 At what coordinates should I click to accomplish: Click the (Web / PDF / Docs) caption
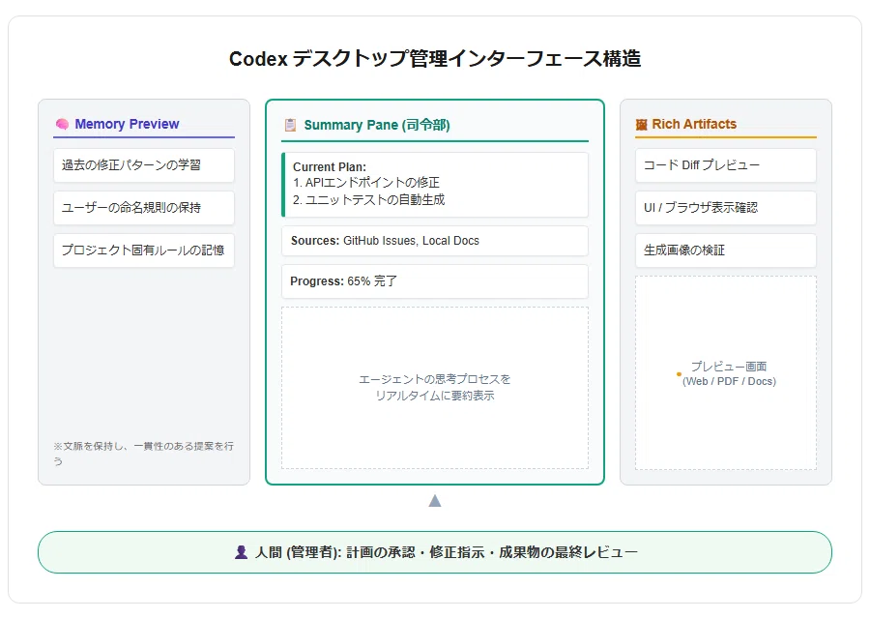729,381
